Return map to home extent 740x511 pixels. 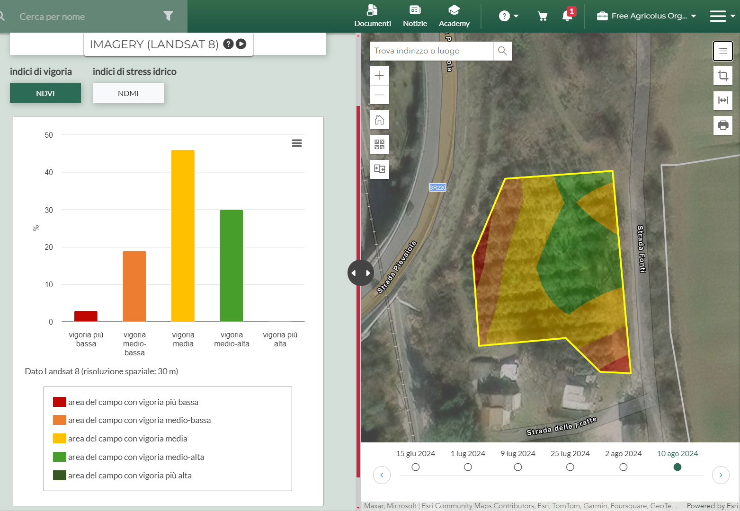tap(380, 120)
